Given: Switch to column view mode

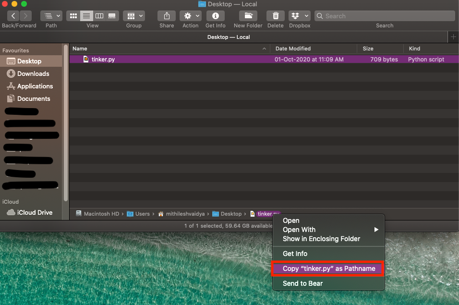Looking at the screenshot, I should tap(99, 16).
